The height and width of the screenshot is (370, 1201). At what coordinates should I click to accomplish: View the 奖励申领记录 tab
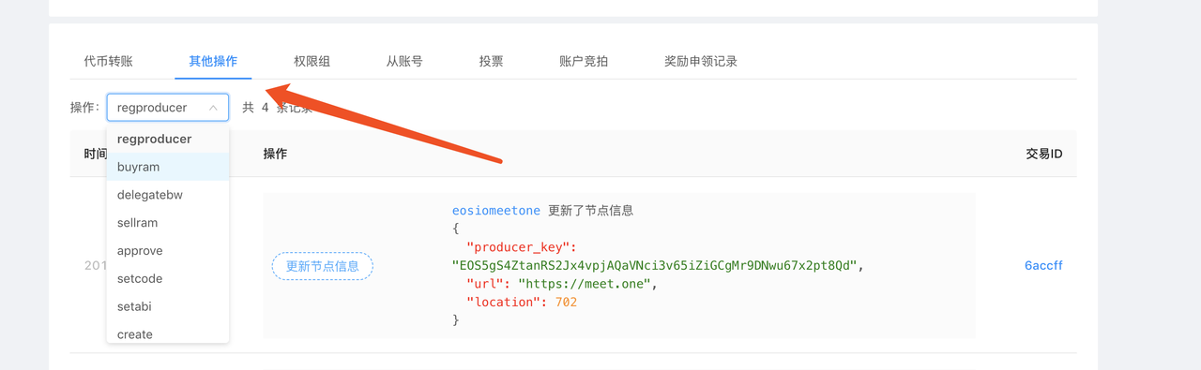pos(701,61)
